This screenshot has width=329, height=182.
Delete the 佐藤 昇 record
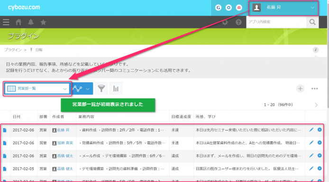click(x=320, y=130)
